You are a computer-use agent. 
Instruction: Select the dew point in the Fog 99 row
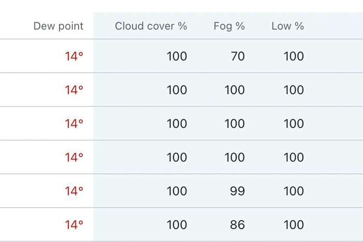point(74,191)
